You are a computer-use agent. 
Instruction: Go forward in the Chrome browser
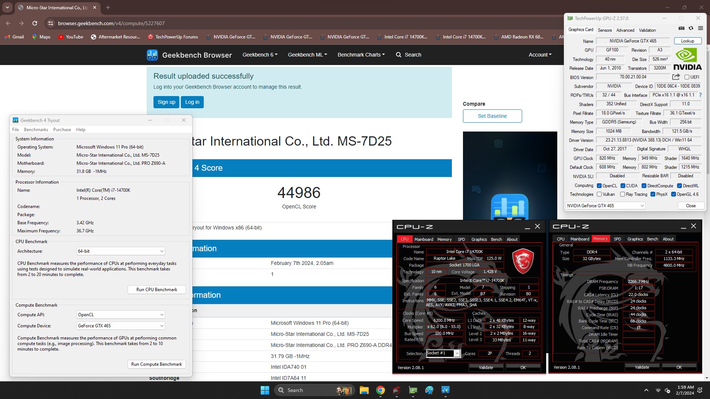coord(21,23)
